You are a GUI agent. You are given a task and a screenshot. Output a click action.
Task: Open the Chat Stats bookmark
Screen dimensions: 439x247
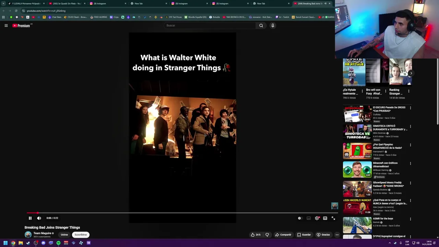(55, 17)
